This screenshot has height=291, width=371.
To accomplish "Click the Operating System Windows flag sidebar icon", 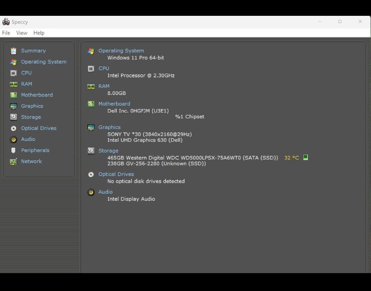I will tap(13, 62).
